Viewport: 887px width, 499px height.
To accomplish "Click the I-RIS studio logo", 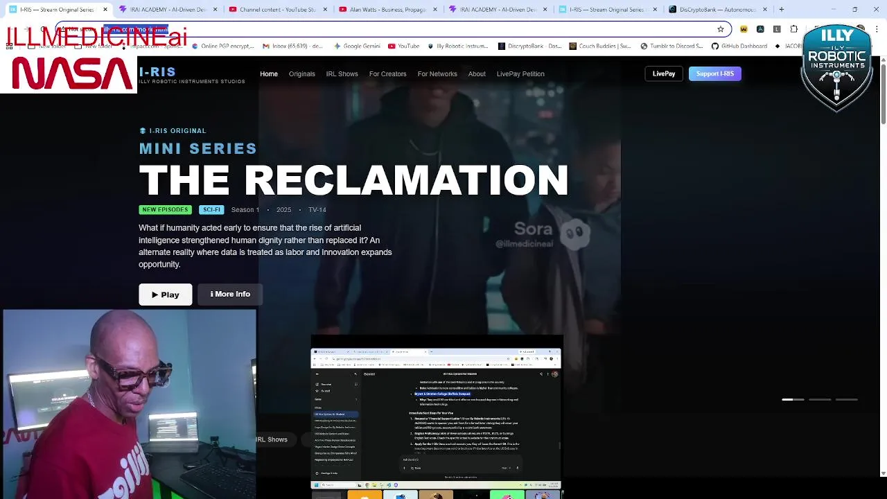I will pyautogui.click(x=191, y=75).
